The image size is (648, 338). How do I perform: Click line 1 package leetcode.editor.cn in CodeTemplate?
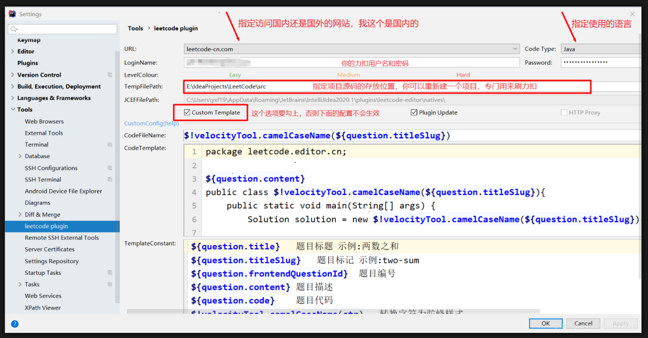276,152
